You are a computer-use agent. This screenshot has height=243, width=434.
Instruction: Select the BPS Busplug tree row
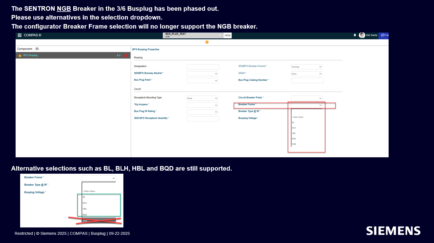(x=68, y=55)
